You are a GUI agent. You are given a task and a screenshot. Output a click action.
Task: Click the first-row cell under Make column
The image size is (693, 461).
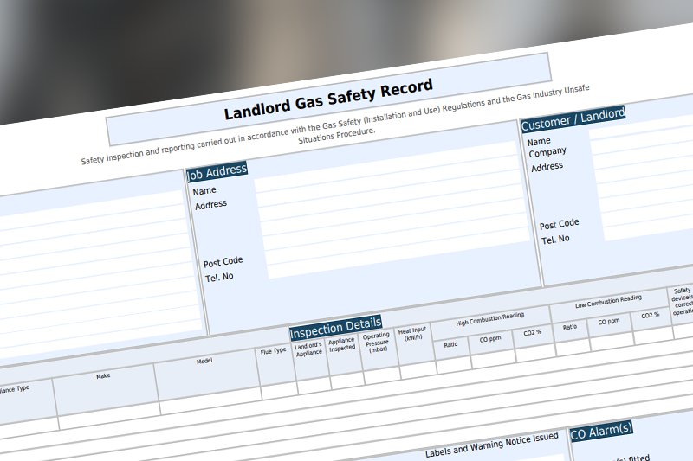109,416
